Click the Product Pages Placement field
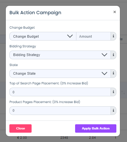This screenshot has width=127, height=142. point(60,110)
